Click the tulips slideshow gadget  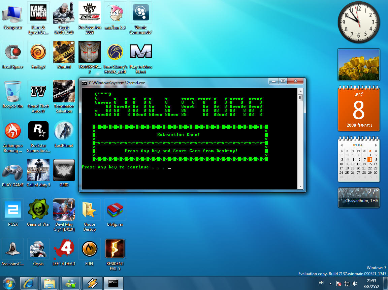(359, 65)
